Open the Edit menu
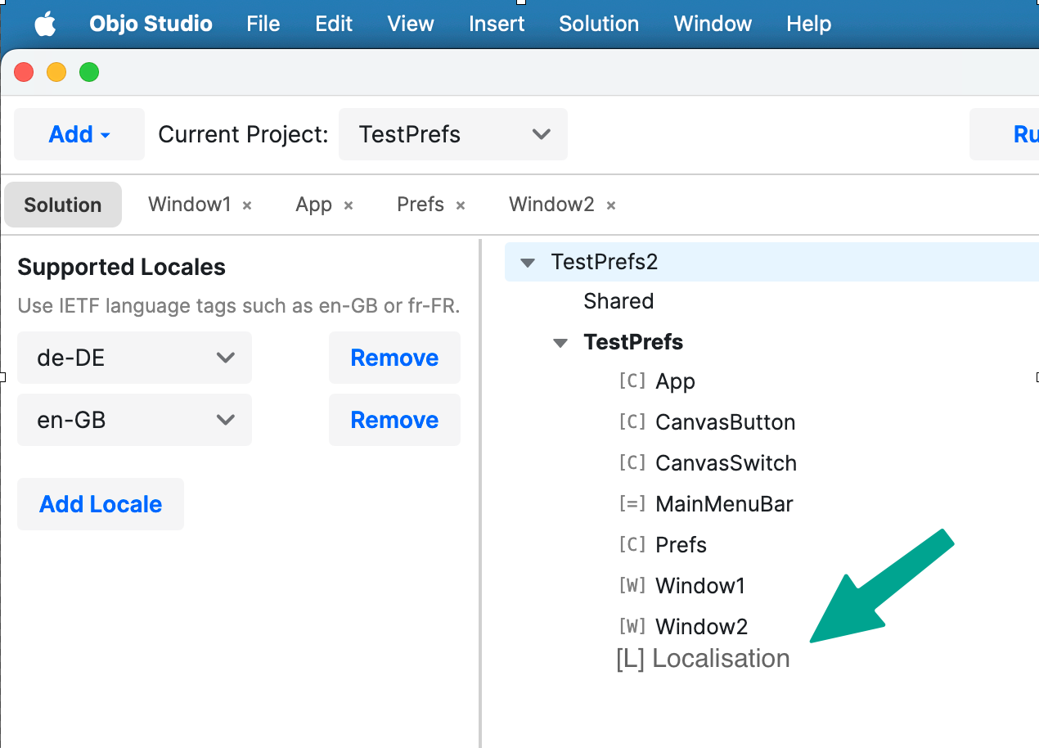Screen dimensions: 1039x748 (x=334, y=24)
